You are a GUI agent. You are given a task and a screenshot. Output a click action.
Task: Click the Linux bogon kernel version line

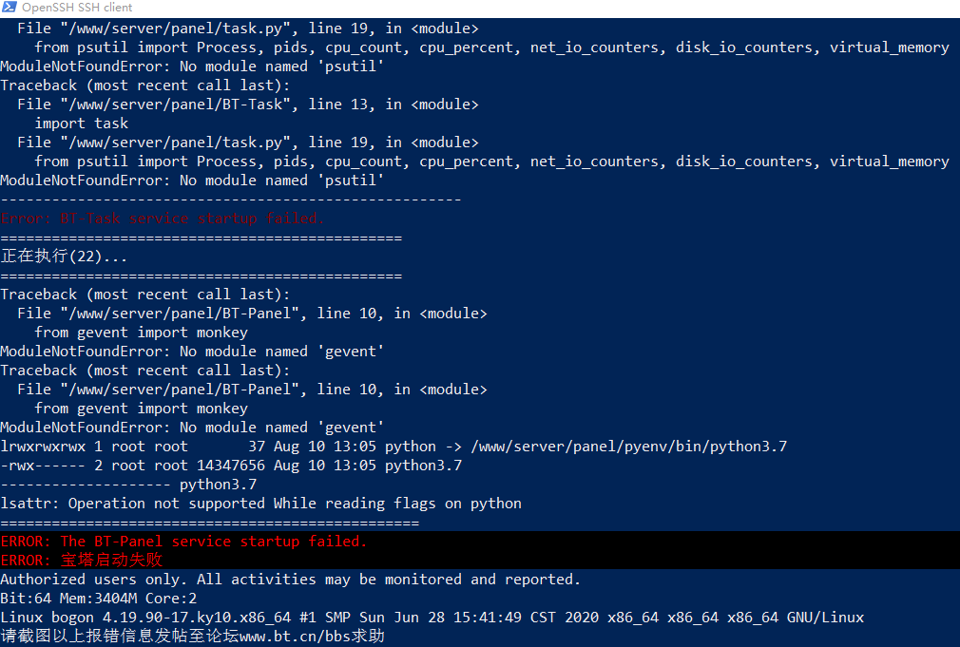tap(432, 617)
